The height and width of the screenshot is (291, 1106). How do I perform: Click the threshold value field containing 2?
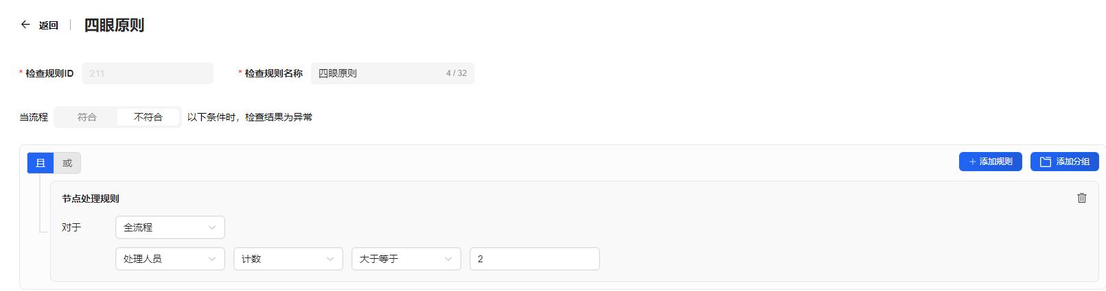534,259
